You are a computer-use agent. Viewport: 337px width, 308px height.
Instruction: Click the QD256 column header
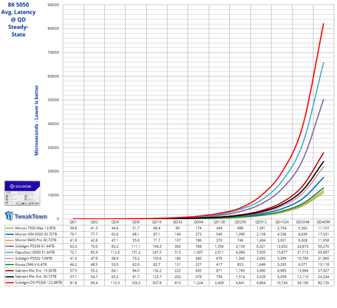coord(240,222)
